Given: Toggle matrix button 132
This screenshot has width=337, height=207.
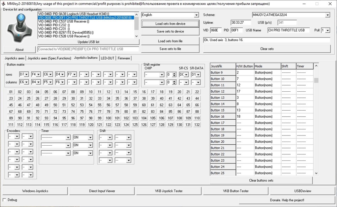Looking at the screenshot, I should 197,125.
